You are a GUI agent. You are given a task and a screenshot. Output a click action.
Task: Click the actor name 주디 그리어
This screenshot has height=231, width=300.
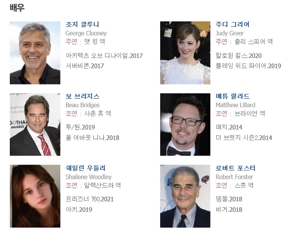click(x=232, y=24)
